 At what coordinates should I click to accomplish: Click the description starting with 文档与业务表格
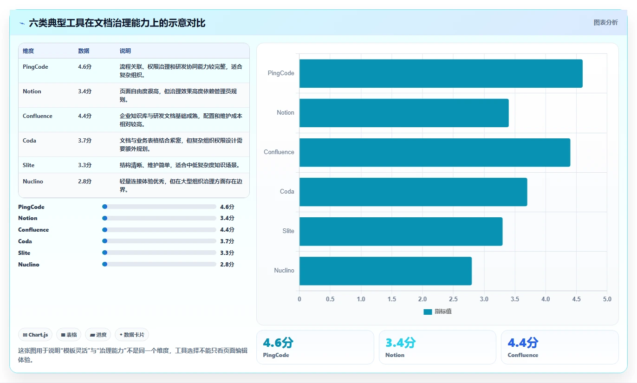(x=181, y=144)
